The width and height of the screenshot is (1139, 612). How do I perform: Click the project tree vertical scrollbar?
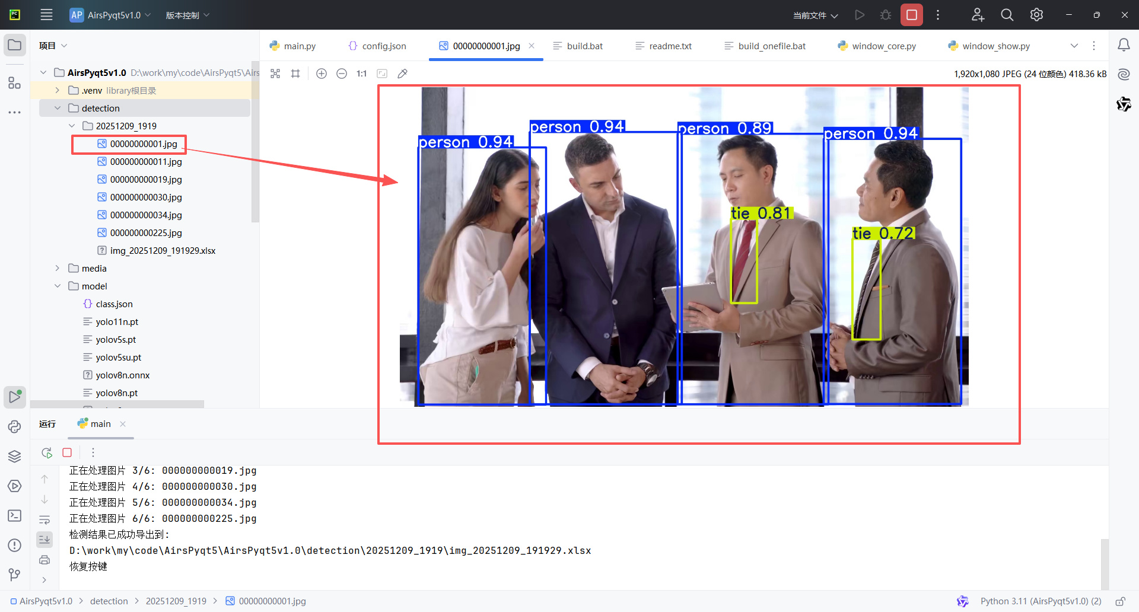point(255,142)
